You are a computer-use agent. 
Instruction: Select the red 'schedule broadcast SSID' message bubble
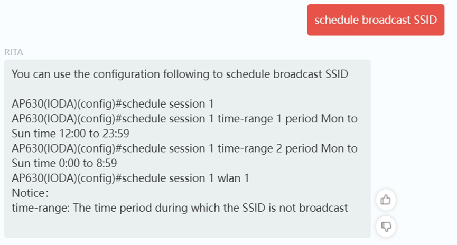pyautogui.click(x=376, y=20)
